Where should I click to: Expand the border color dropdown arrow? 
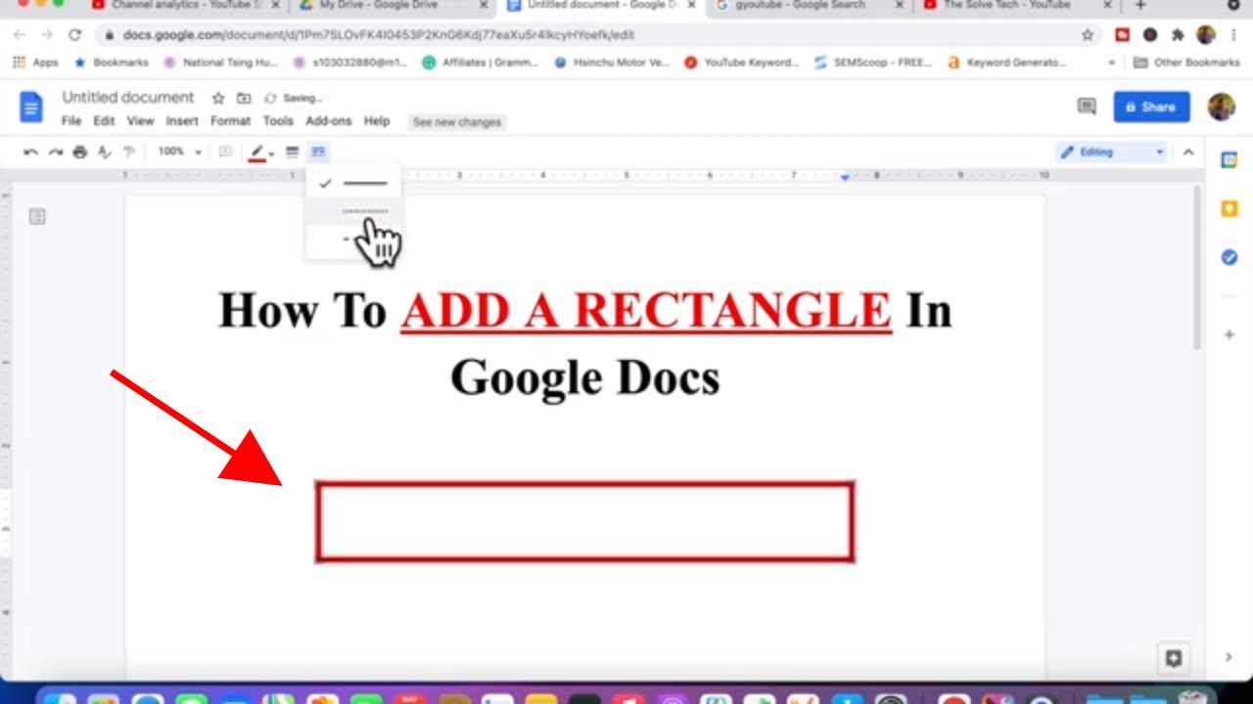pyautogui.click(x=271, y=153)
